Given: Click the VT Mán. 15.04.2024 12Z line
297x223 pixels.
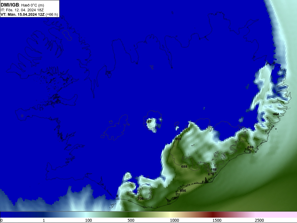Looking at the screenshot, I should (29, 14).
